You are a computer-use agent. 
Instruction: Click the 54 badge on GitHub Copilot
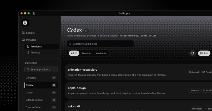point(54,100)
